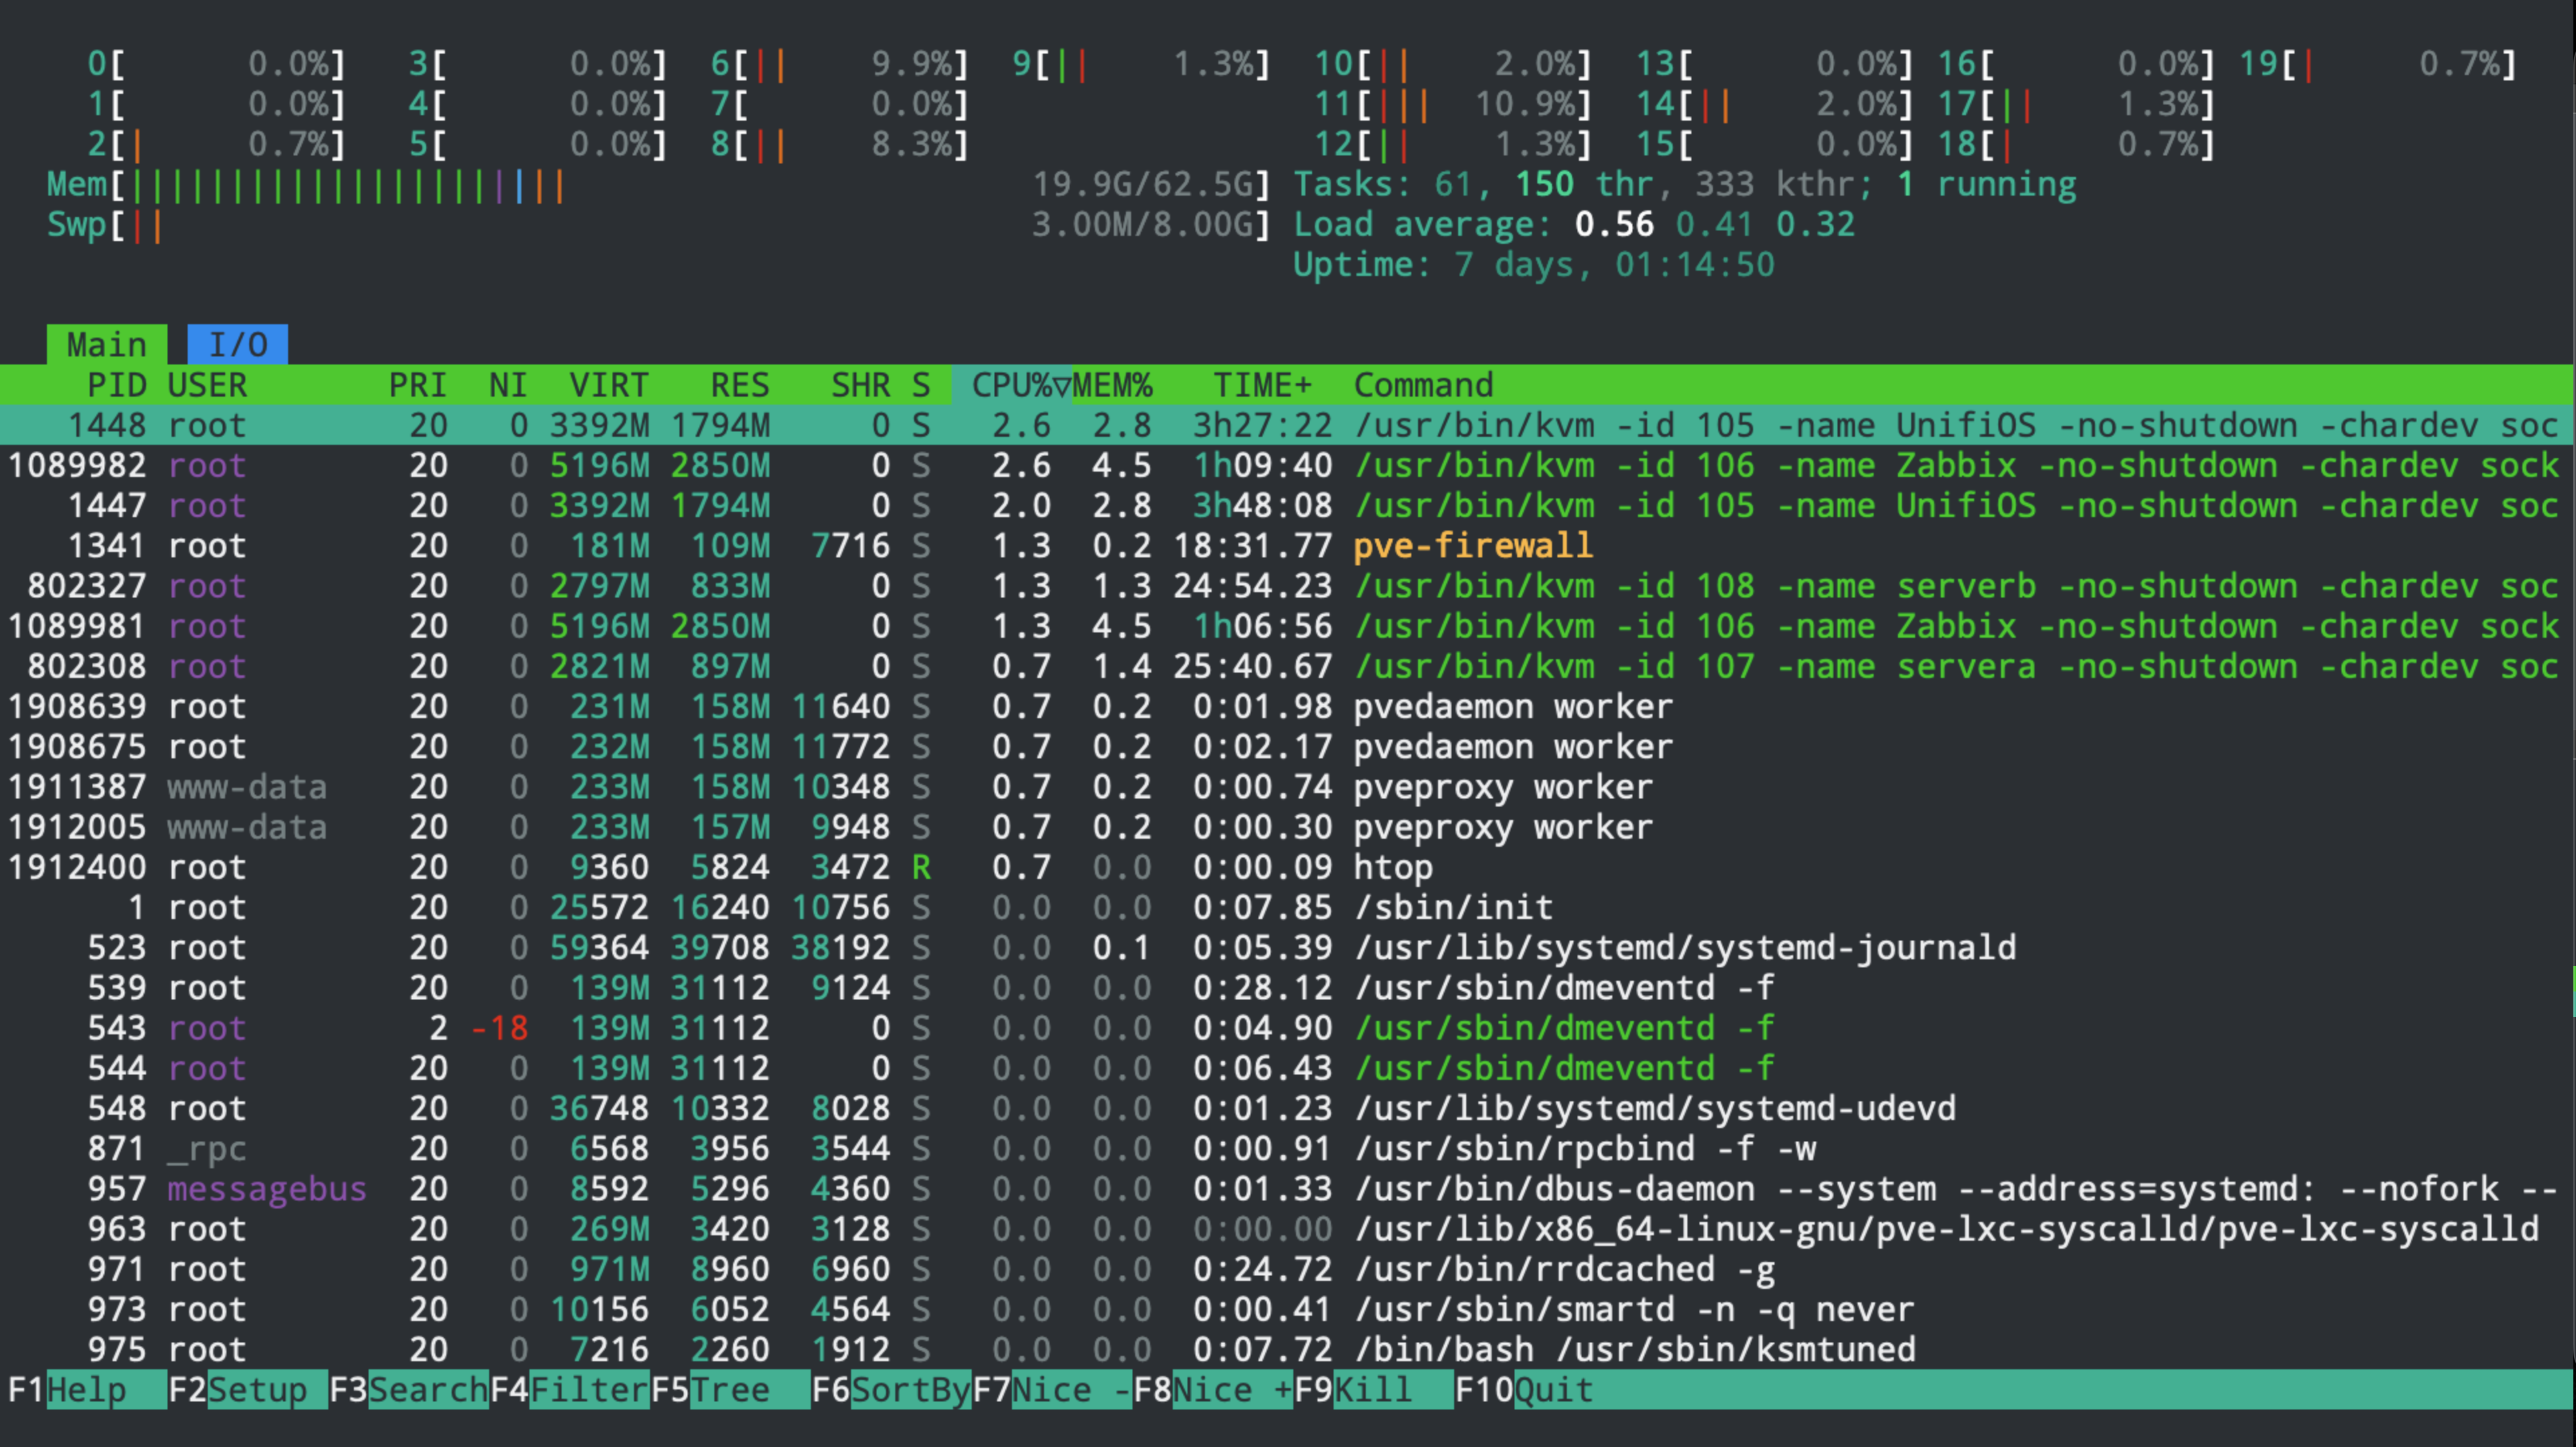Select the pve-firewall process row

1286,546
